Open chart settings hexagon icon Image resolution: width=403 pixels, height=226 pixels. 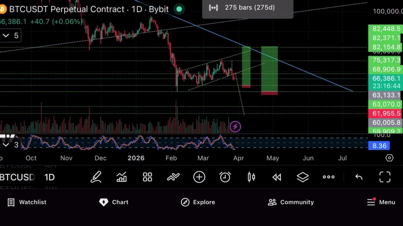pos(389,158)
